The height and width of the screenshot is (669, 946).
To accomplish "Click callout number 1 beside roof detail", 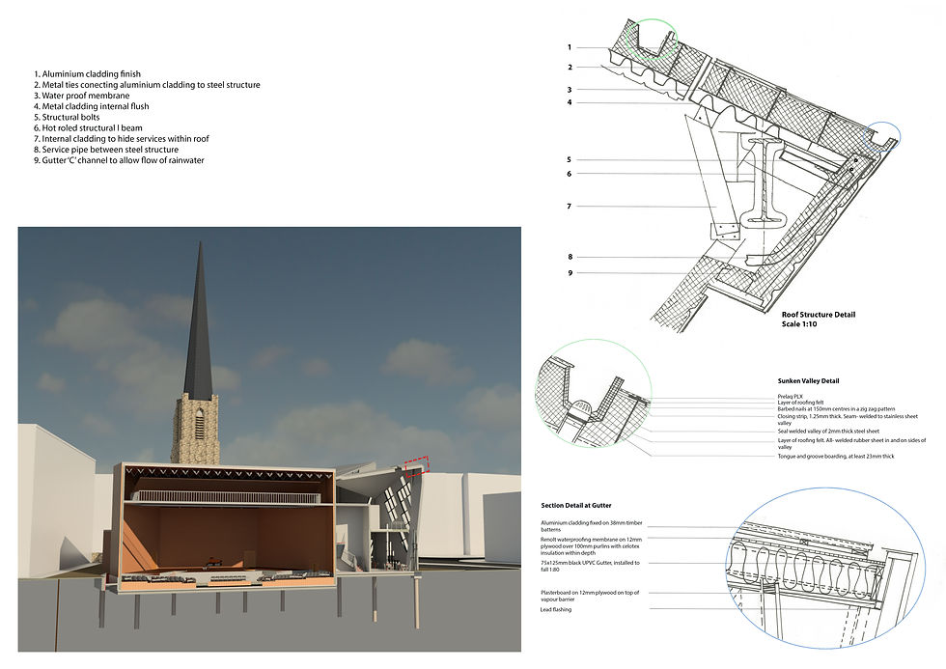I will coord(570,47).
